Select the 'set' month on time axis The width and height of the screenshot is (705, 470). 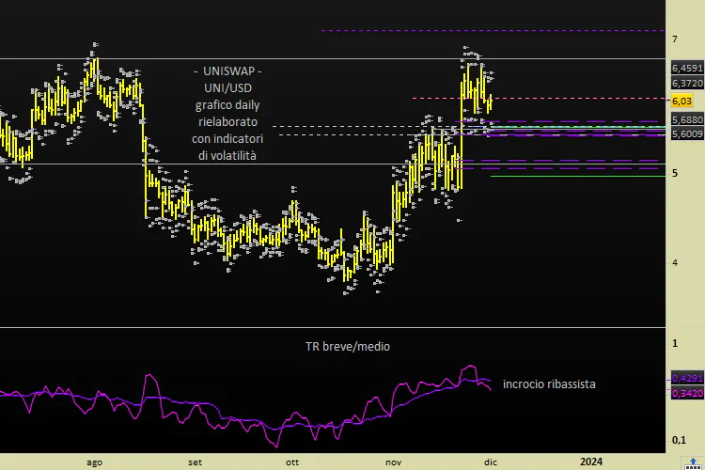pos(195,462)
